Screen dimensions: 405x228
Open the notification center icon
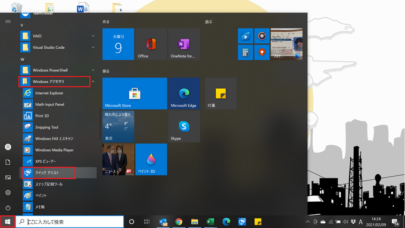(x=395, y=221)
